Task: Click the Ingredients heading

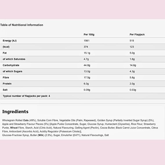Action: pos(15,112)
